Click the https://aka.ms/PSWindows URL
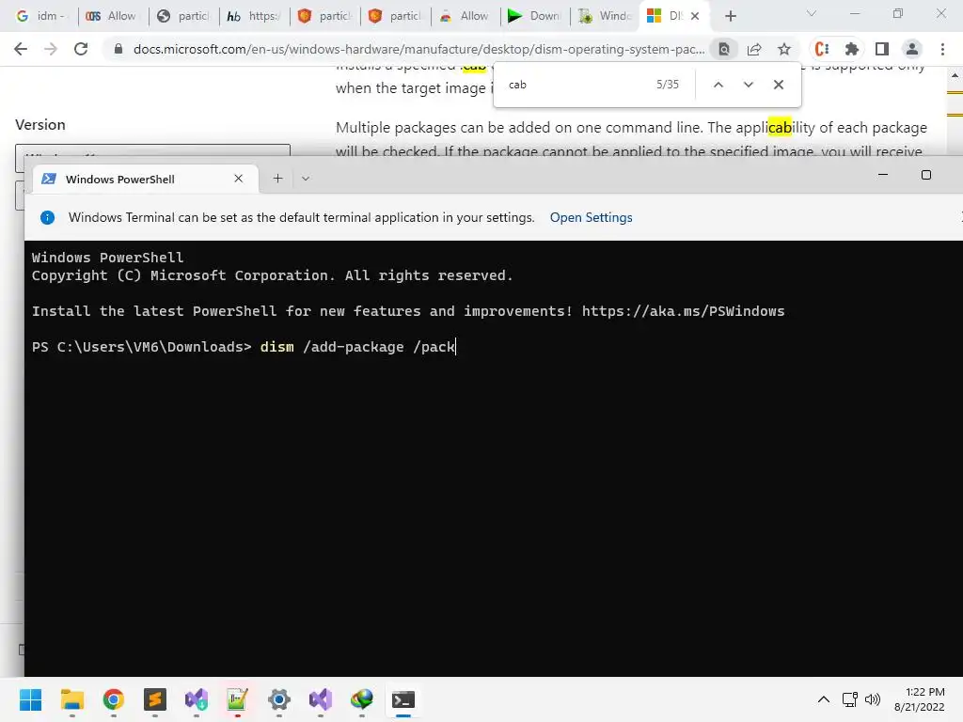Image resolution: width=963 pixels, height=722 pixels. (x=683, y=311)
